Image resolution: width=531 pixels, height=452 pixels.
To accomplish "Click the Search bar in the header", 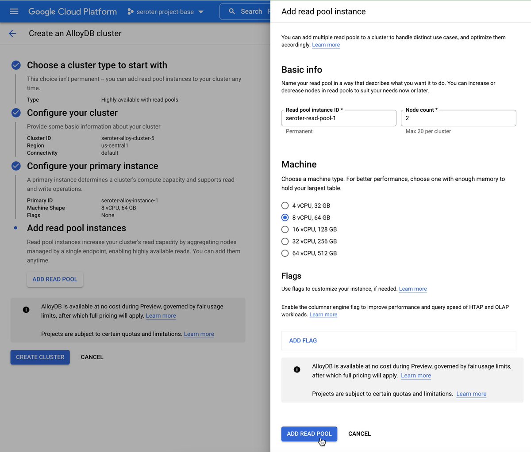I will click(245, 11).
